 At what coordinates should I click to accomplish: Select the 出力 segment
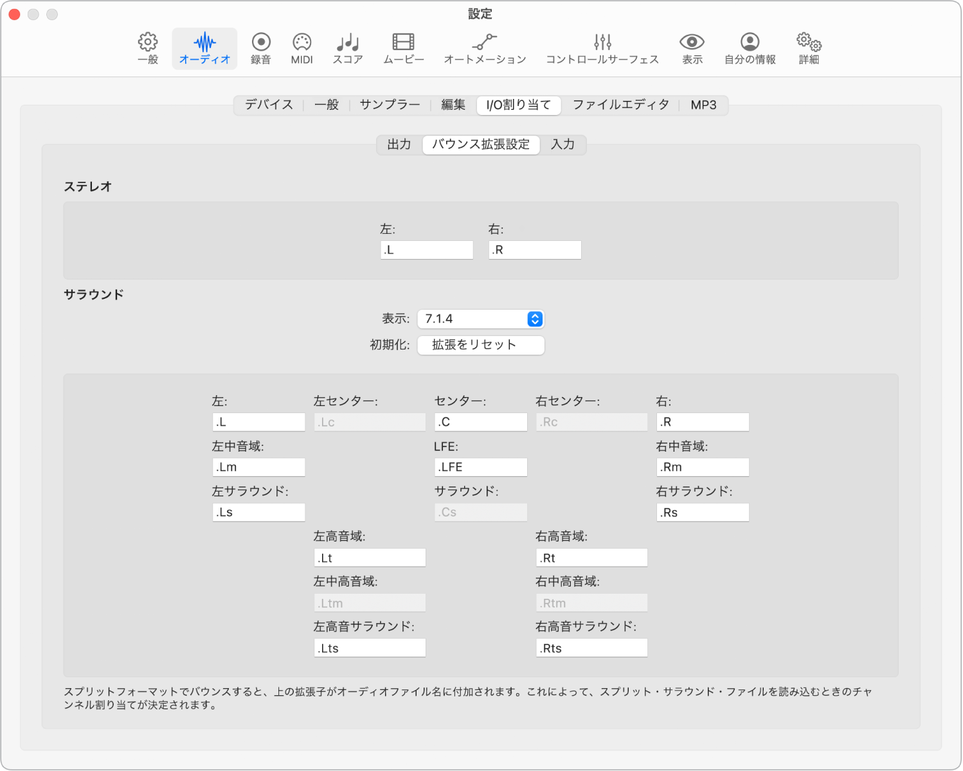click(x=399, y=145)
